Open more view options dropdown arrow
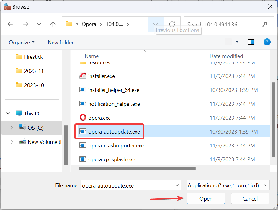Viewport: 278px width, 210px height. tap(237, 42)
